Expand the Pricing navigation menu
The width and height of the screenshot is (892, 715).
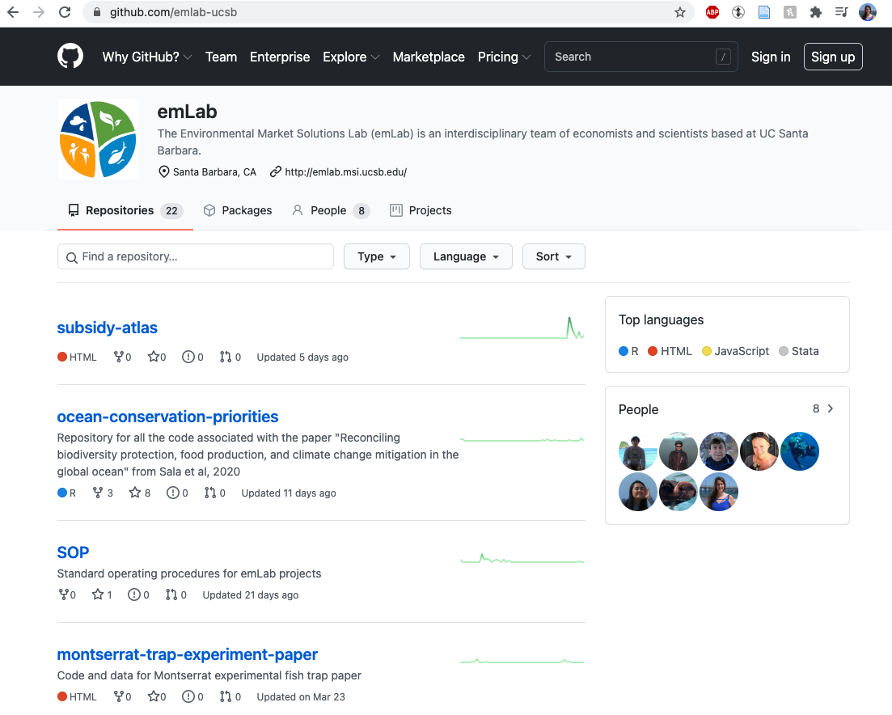pyautogui.click(x=504, y=57)
